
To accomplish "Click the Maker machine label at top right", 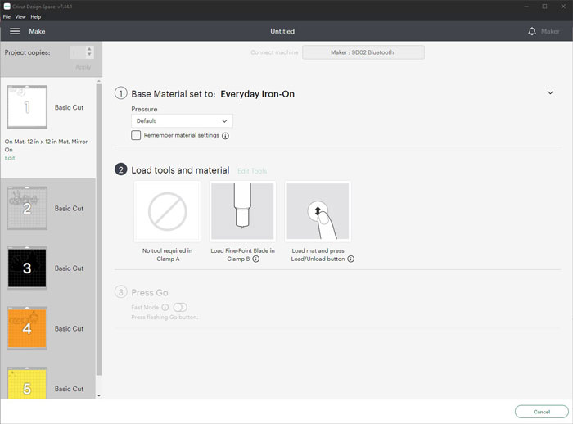I will point(550,31).
